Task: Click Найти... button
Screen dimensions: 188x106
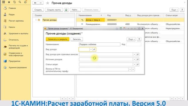Action: point(75,10)
